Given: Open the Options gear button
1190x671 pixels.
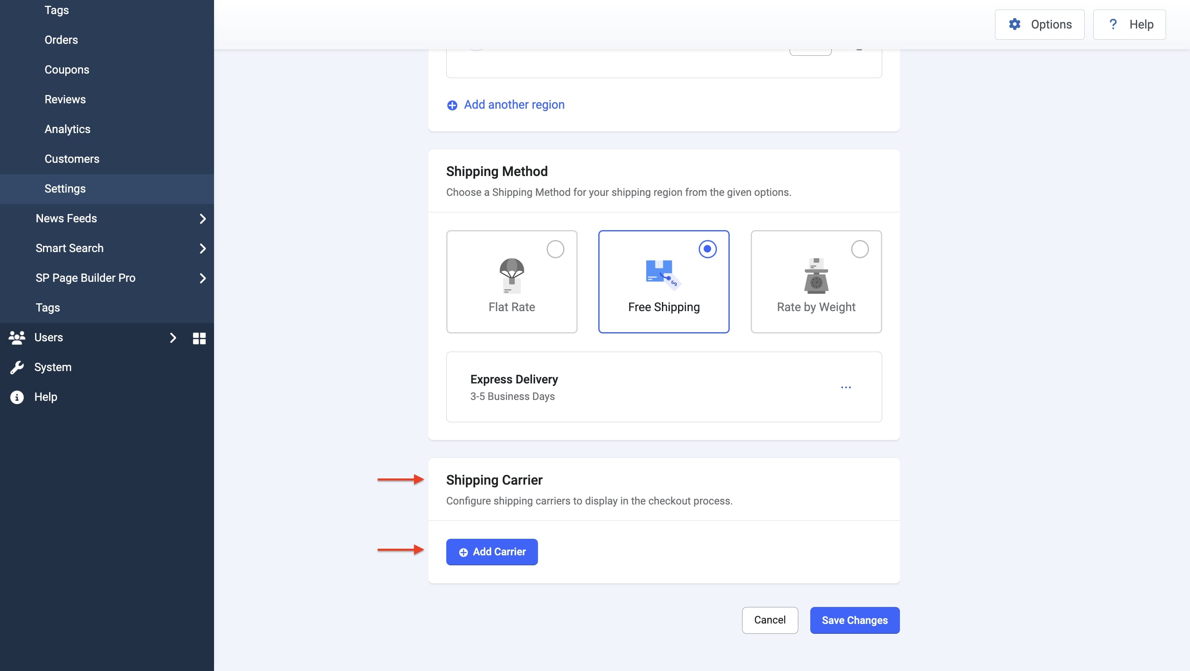Looking at the screenshot, I should click(x=1040, y=24).
